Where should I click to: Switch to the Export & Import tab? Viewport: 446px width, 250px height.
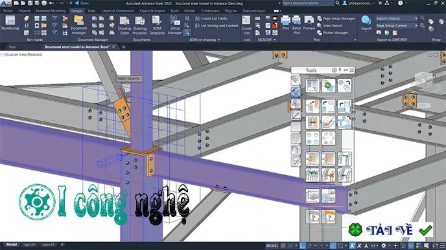[152, 11]
